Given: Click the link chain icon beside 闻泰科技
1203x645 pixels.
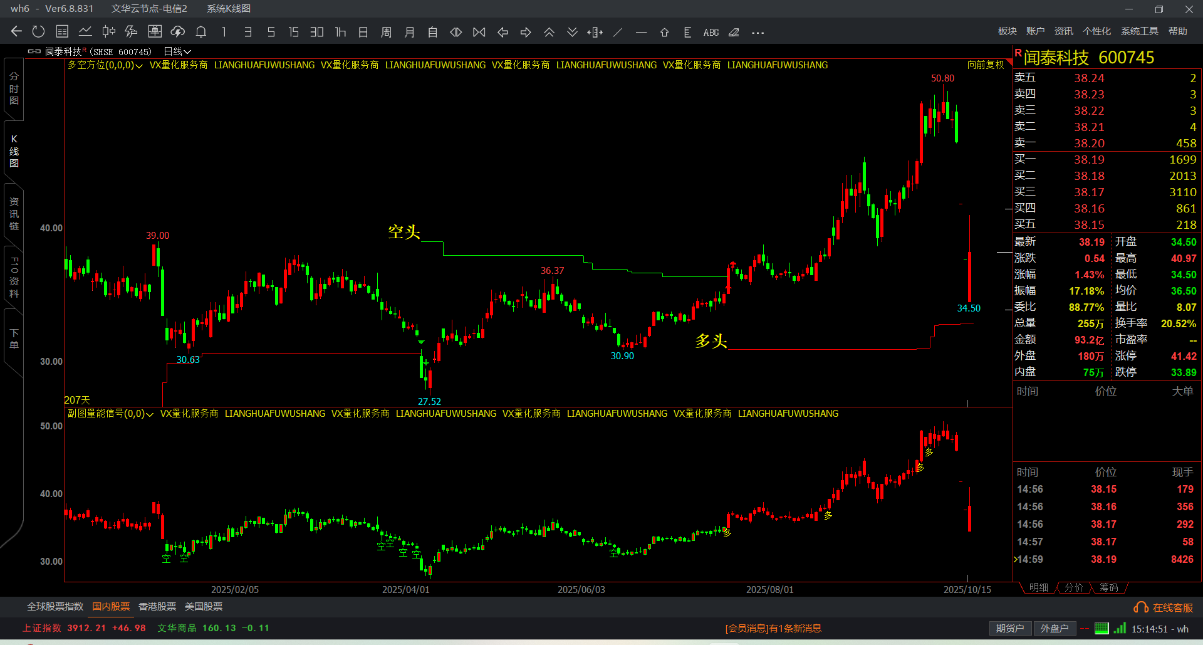Looking at the screenshot, I should click(34, 51).
